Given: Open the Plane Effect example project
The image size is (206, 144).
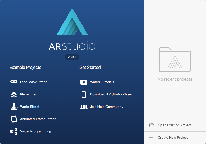Looking at the screenshot, I should click(29, 94).
